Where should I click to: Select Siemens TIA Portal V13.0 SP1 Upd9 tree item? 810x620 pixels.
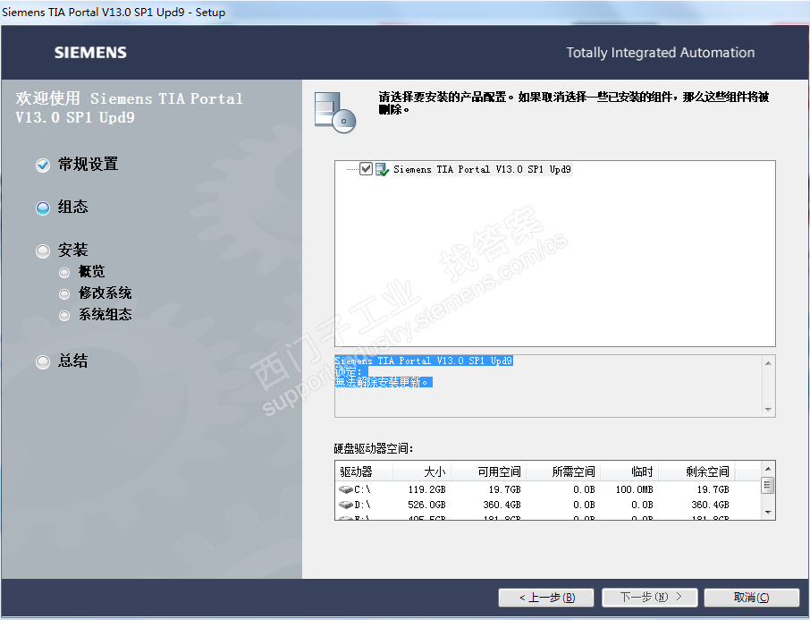click(482, 169)
